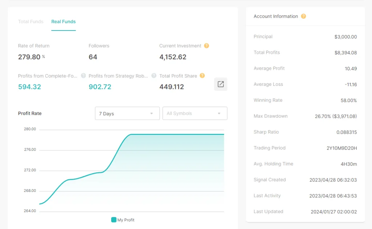Click the 902.72 strategy robot profits value
The height and width of the screenshot is (229, 372).
pyautogui.click(x=100, y=87)
